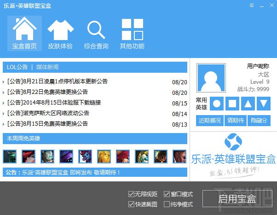Image resolution: width=277 pixels, height=215 pixels.
Task: Click the 近期赛况 button
Action: tap(210, 121)
